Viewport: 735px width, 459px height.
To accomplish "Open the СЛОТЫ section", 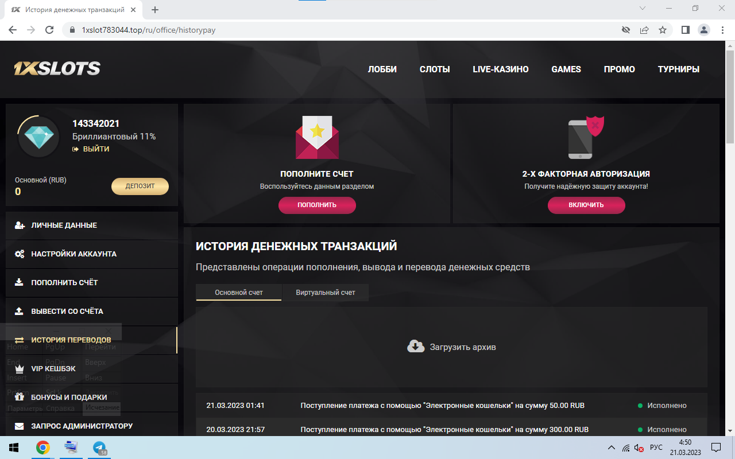I will tap(435, 69).
